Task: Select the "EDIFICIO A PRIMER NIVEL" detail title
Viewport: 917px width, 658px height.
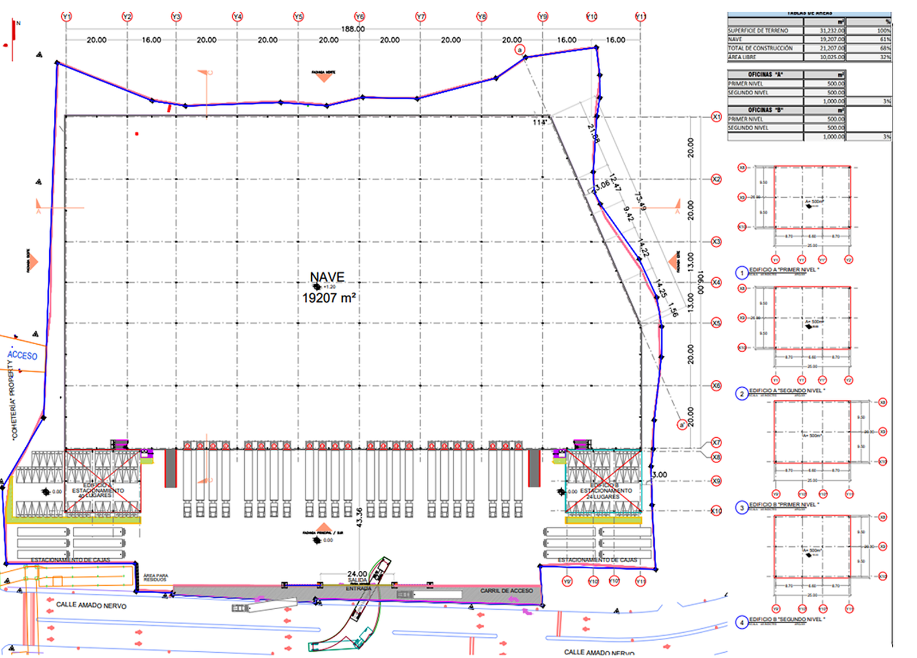Action: pos(784,270)
